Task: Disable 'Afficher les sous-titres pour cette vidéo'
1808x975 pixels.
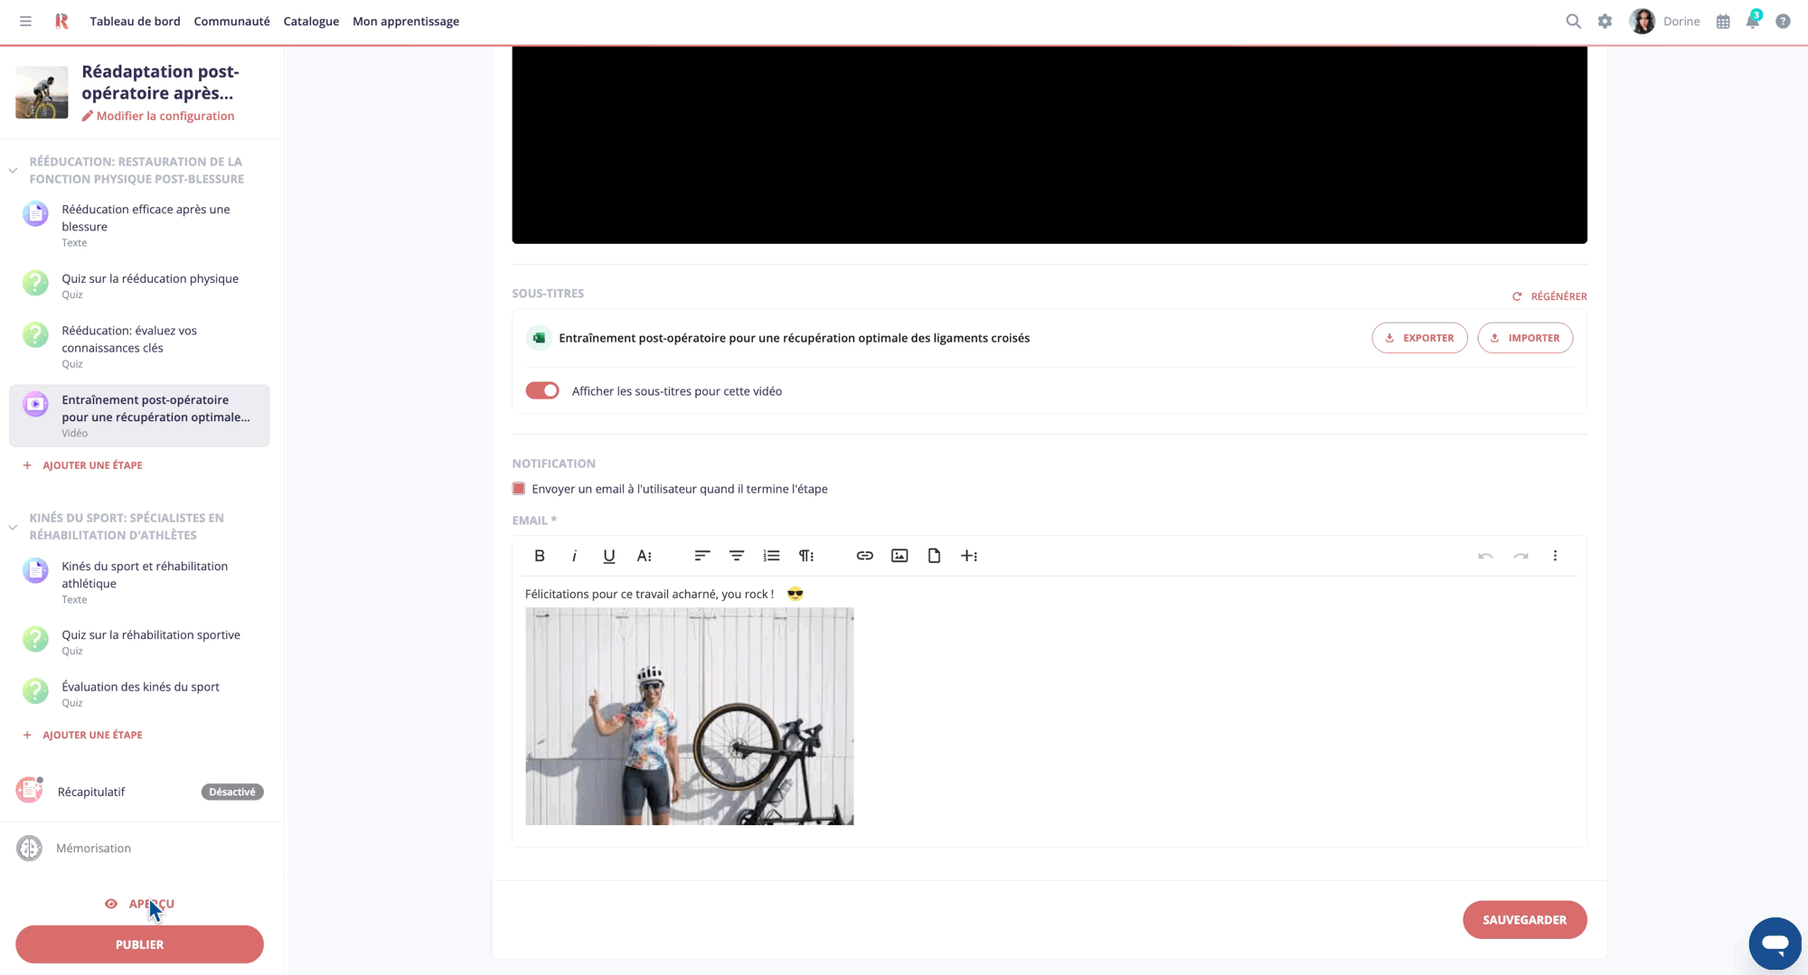Action: 541,390
